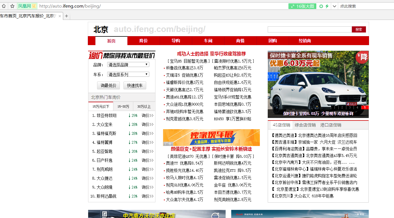Select slide number 1 in carousel
The width and height of the screenshot is (394, 218).
click(x=335, y=107)
